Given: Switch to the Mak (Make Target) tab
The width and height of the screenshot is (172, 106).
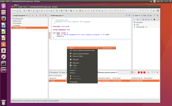Looking at the screenshot, I should tap(144, 16).
